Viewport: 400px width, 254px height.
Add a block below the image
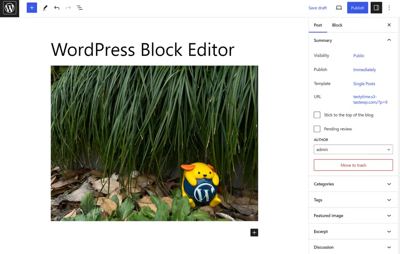(254, 233)
